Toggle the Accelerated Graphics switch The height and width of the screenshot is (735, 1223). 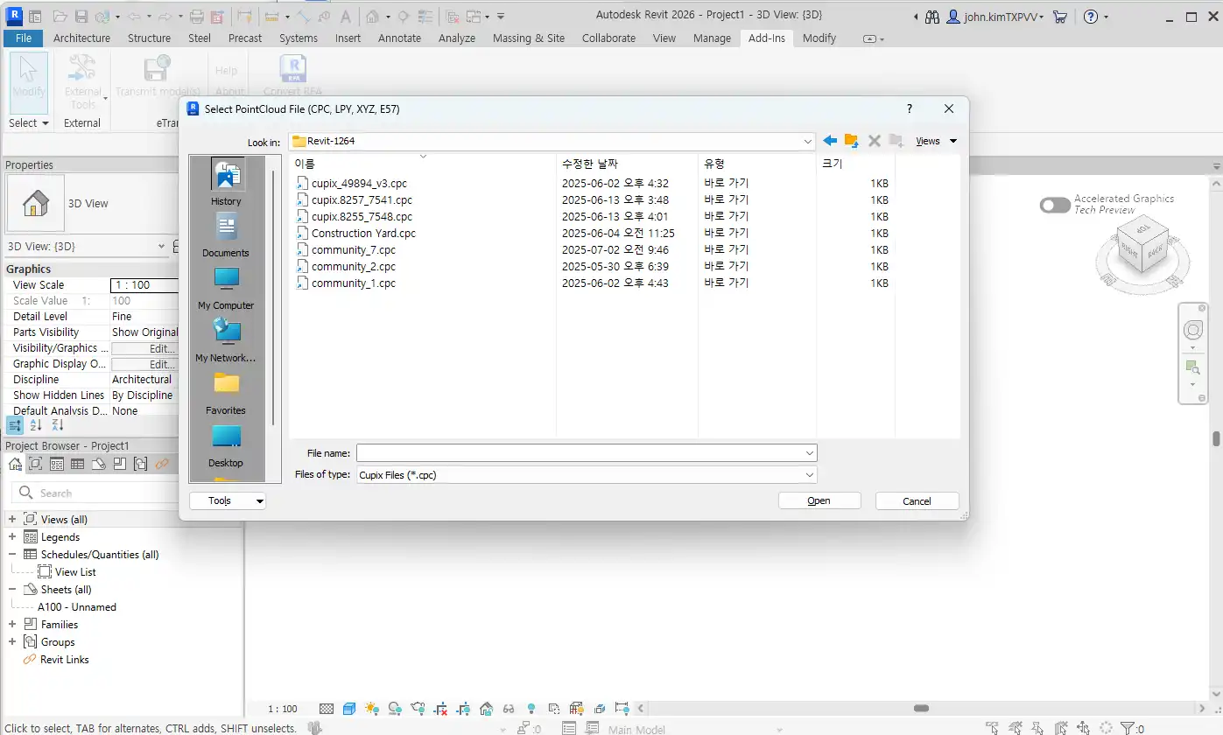pyautogui.click(x=1055, y=205)
